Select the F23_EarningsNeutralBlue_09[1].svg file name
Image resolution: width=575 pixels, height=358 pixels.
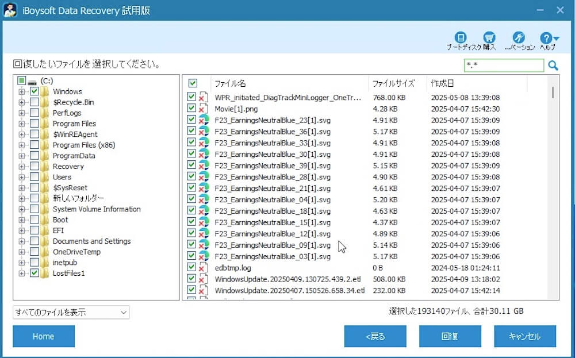(273, 245)
